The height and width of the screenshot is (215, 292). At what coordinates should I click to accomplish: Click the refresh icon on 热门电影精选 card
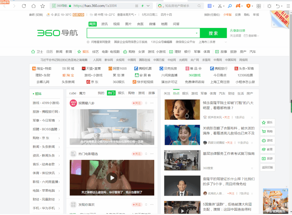pos(146,154)
